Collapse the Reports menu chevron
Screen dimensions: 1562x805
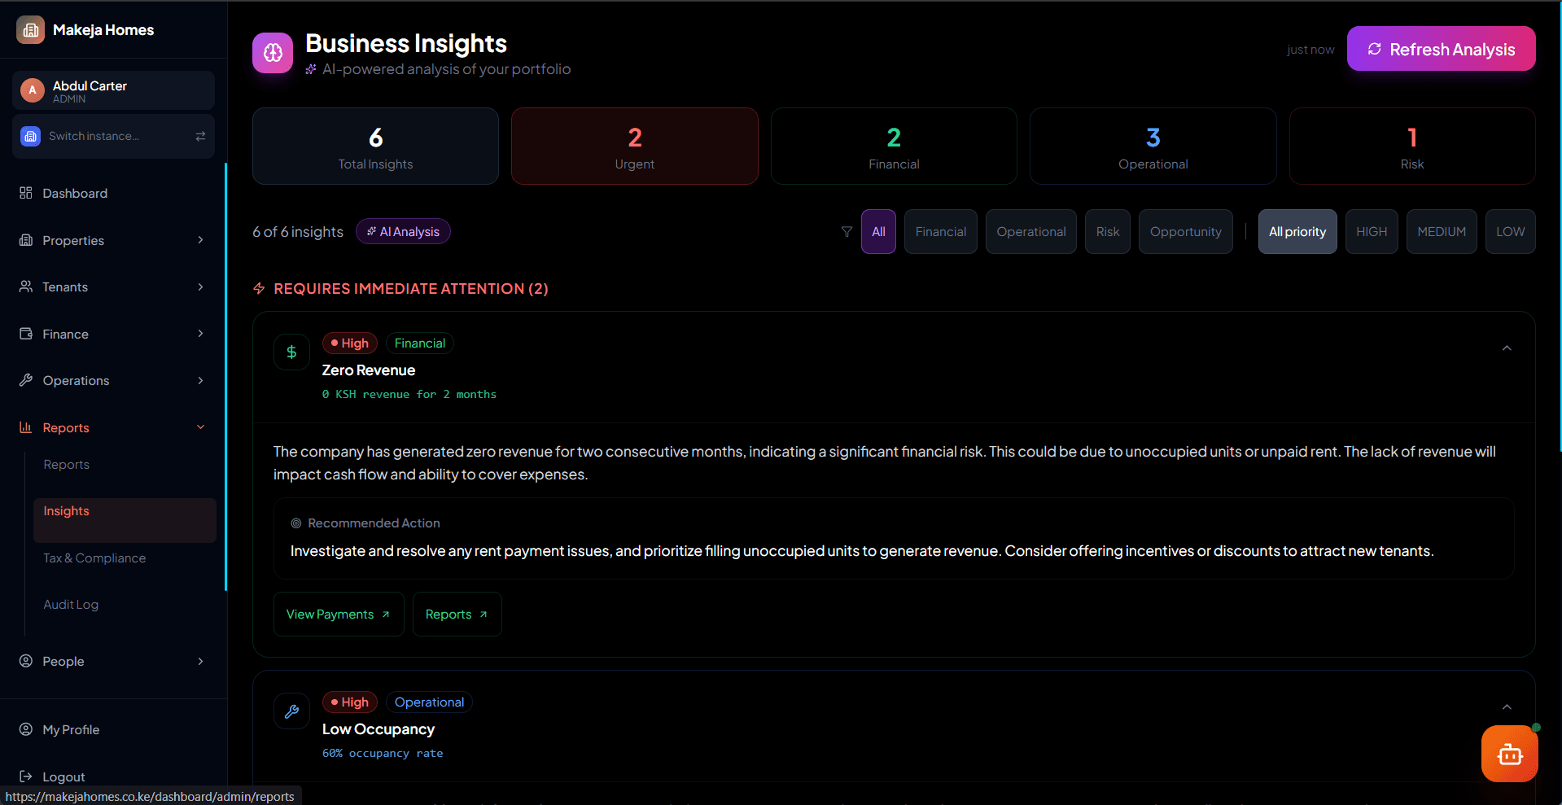pyautogui.click(x=200, y=427)
